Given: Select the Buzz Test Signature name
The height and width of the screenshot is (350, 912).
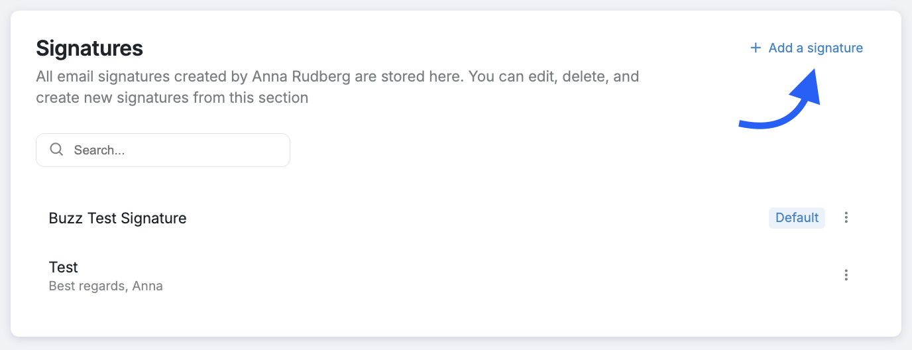Looking at the screenshot, I should (x=117, y=218).
